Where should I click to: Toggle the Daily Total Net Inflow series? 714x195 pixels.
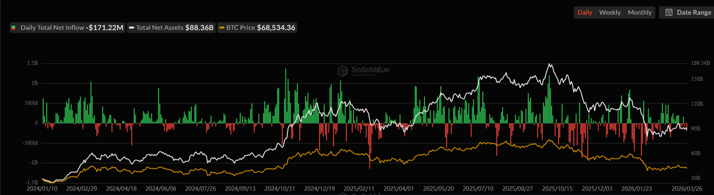coord(67,28)
